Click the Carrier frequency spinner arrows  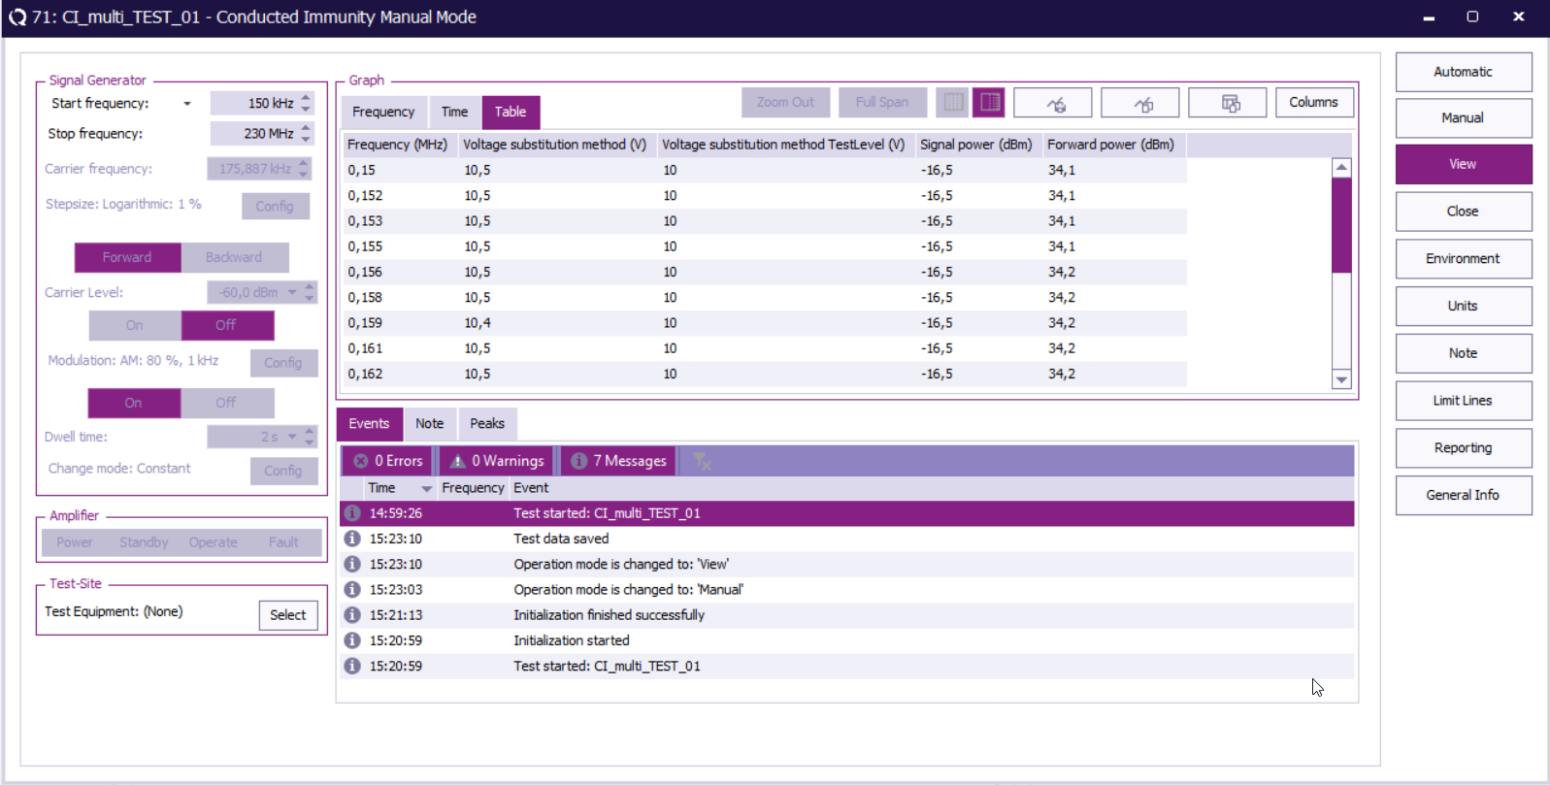304,169
